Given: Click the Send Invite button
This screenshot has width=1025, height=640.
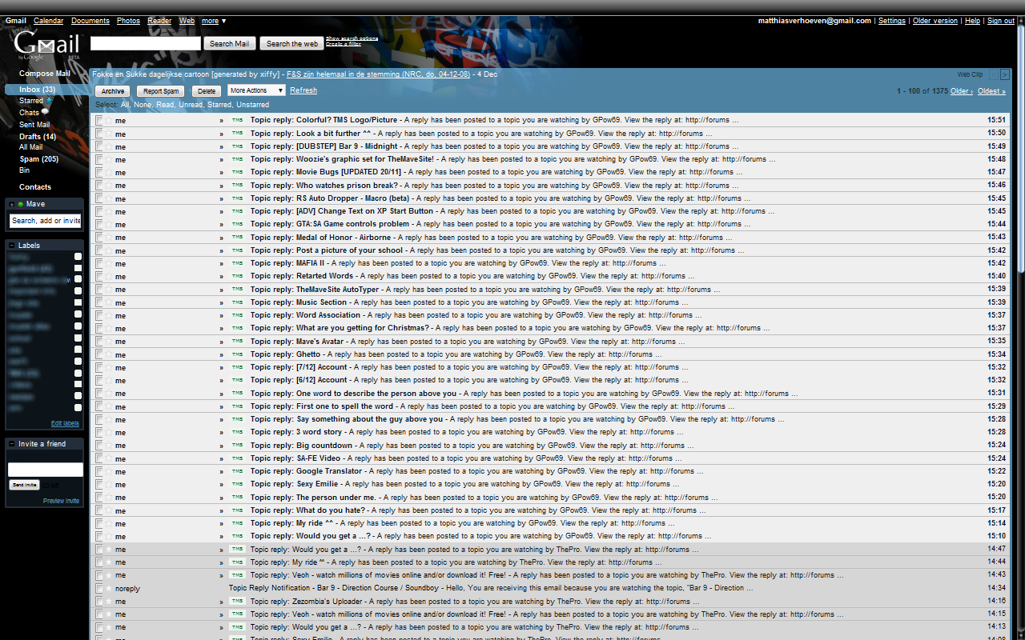Looking at the screenshot, I should coord(24,485).
